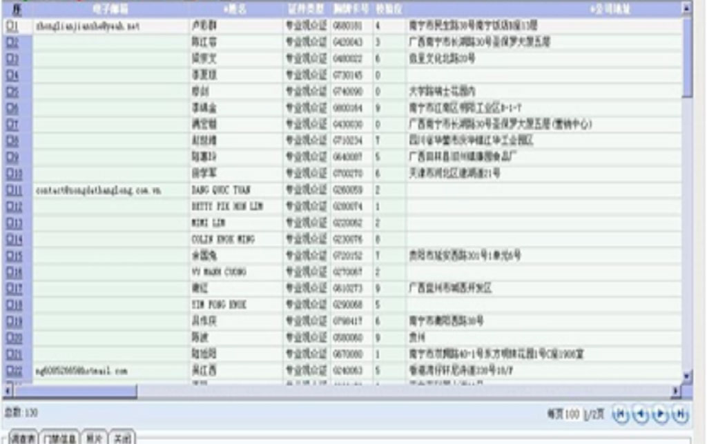Sort by the 电子邮箱 column header
The width and height of the screenshot is (707, 444).
click(110, 9)
